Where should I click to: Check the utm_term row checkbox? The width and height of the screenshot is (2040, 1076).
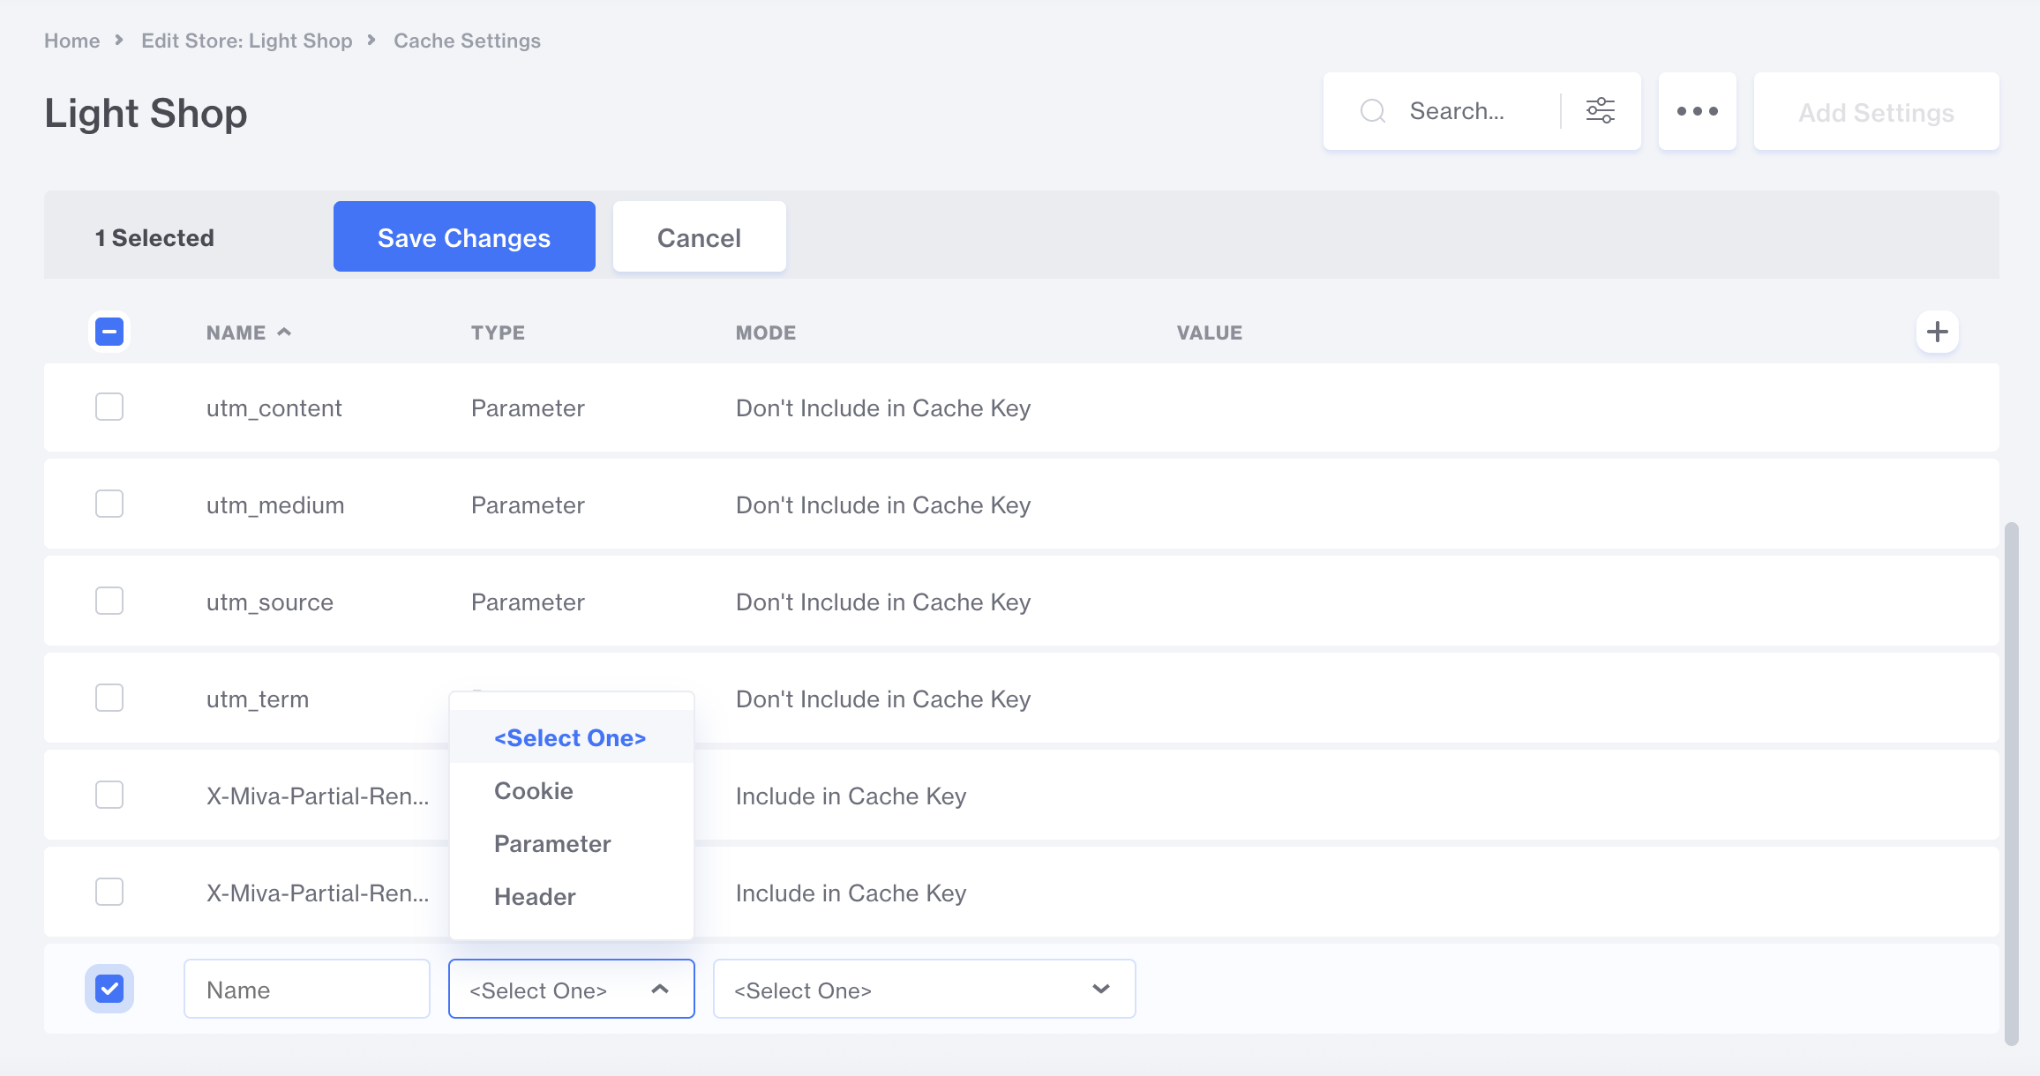[109, 698]
